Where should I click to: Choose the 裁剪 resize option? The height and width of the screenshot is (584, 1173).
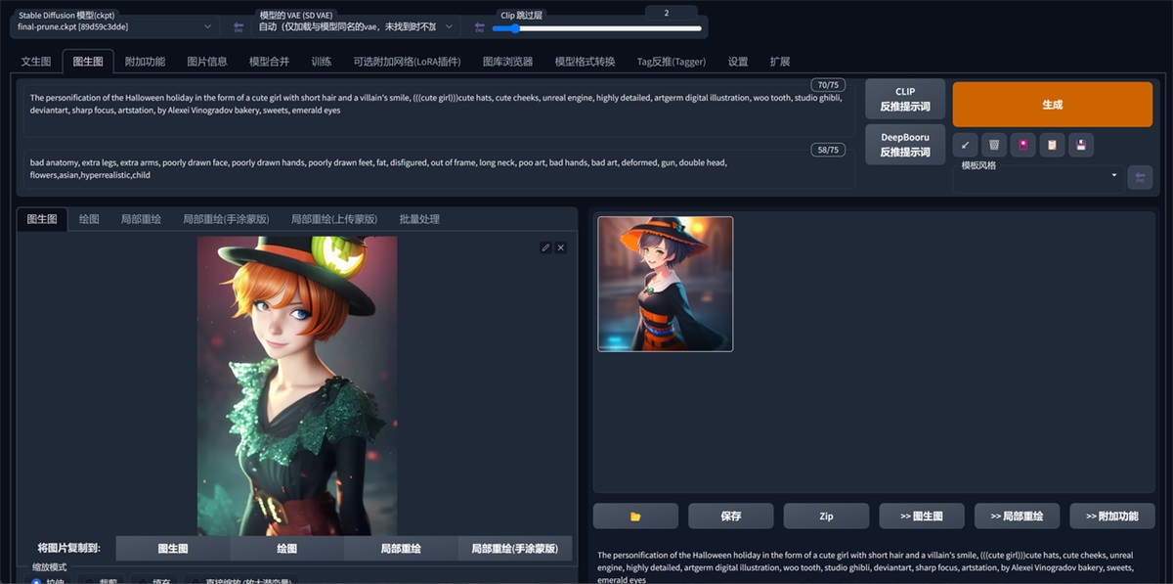tap(91, 579)
